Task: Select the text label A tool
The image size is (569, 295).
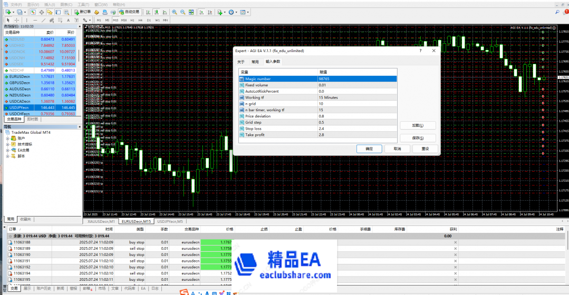Action: point(68,21)
